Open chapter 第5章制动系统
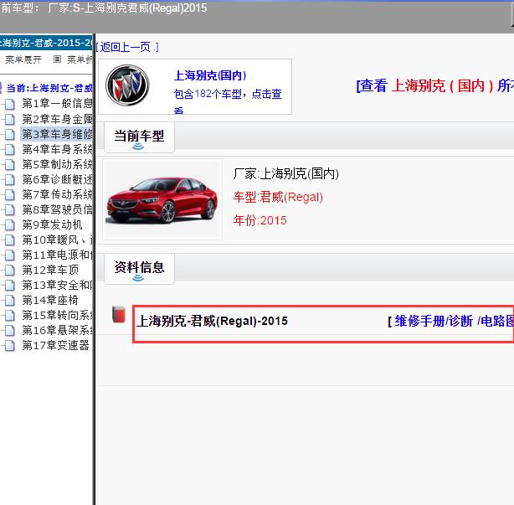This screenshot has width=514, height=505. 58,165
